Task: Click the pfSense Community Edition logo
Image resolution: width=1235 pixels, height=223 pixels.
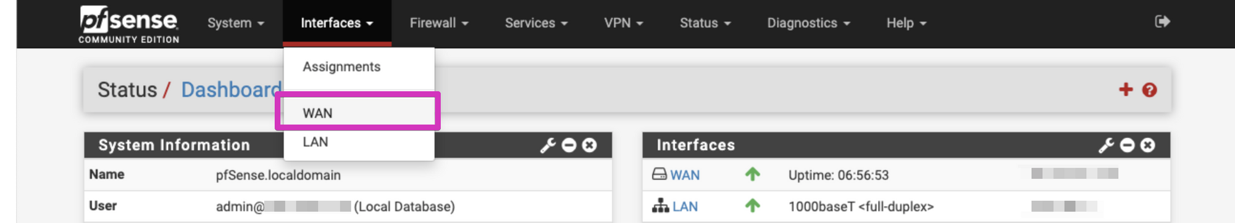Action: tap(128, 24)
